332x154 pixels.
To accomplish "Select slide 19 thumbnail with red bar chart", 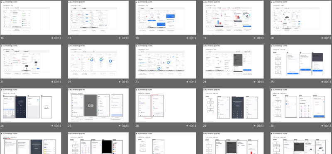I will 233,18.
